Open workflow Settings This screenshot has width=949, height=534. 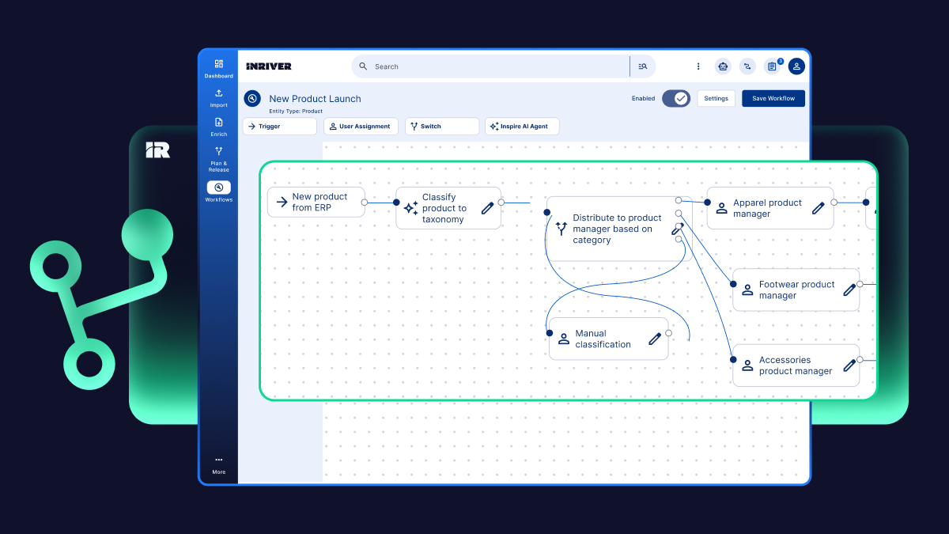pyautogui.click(x=716, y=98)
